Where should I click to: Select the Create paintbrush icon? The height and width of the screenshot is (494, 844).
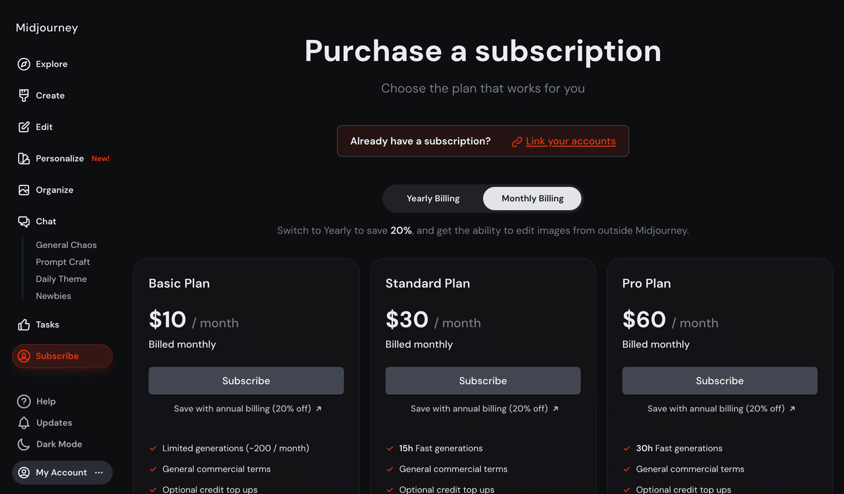pos(24,96)
